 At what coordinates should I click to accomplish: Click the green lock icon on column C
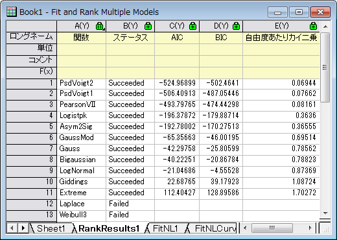192,26
